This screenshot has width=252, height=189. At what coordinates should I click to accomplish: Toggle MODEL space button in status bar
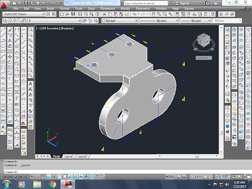click(170, 177)
